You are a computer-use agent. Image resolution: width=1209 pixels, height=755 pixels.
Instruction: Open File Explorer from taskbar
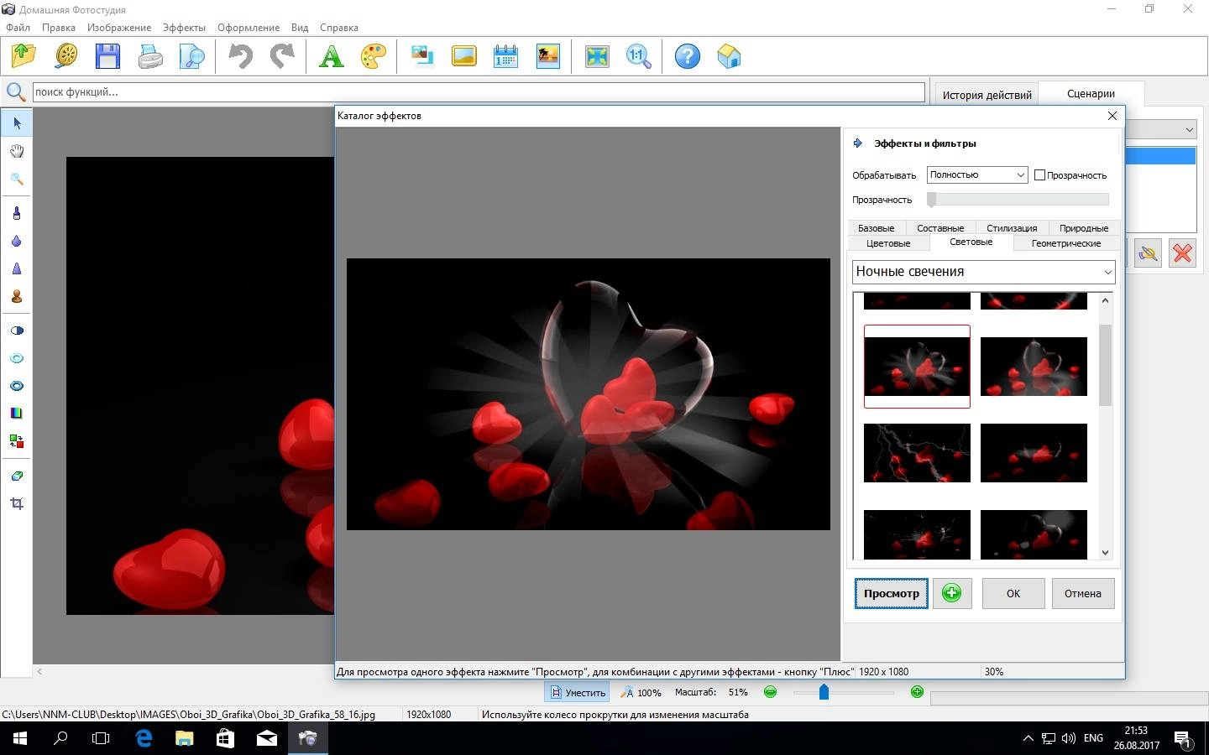point(184,738)
